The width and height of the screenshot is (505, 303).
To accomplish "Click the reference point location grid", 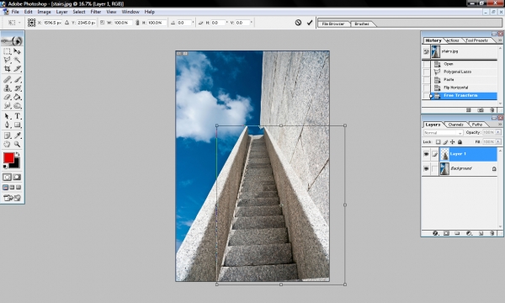I will coord(31,23).
